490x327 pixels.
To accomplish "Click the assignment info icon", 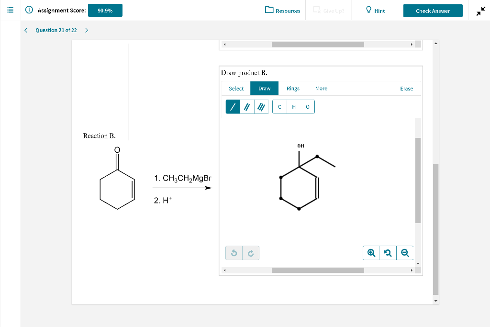I will (30, 10).
